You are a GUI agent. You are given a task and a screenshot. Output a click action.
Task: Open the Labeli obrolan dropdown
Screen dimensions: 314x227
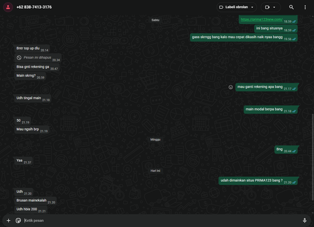pyautogui.click(x=237, y=7)
